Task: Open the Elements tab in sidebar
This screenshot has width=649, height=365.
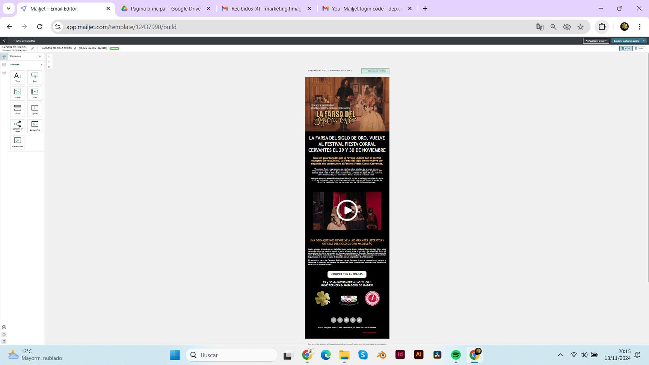Action: (x=4, y=57)
